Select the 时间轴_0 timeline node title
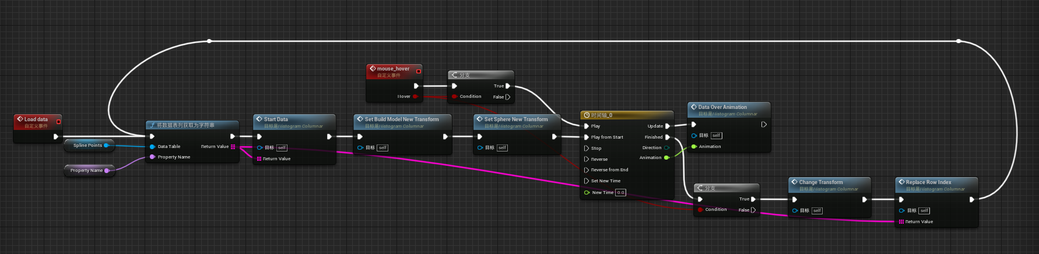Image resolution: width=1039 pixels, height=254 pixels. point(602,115)
